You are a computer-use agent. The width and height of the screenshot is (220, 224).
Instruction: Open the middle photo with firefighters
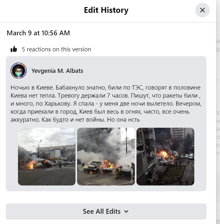pyautogui.click(x=106, y=157)
